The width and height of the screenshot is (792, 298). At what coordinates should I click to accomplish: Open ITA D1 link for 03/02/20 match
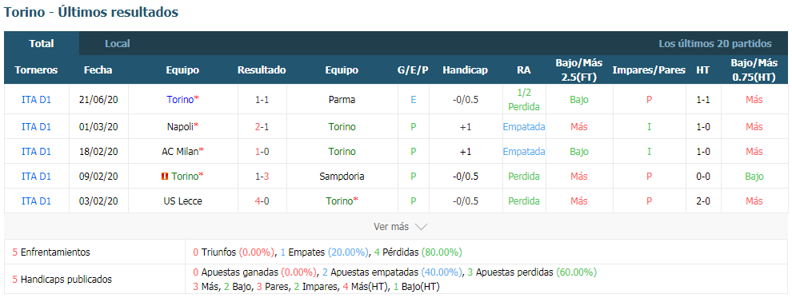pos(36,201)
